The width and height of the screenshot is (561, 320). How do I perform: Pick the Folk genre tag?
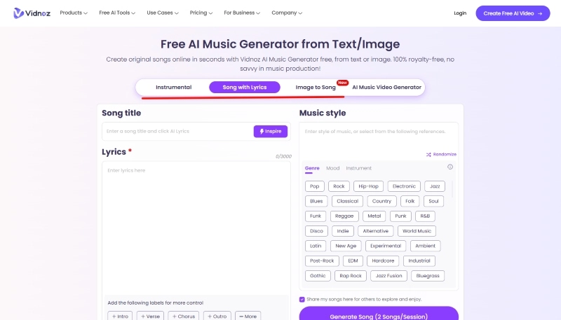click(x=410, y=201)
